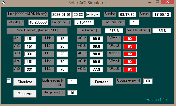Click the app icon in title bar
This screenshot has width=176, height=106.
[3, 3]
